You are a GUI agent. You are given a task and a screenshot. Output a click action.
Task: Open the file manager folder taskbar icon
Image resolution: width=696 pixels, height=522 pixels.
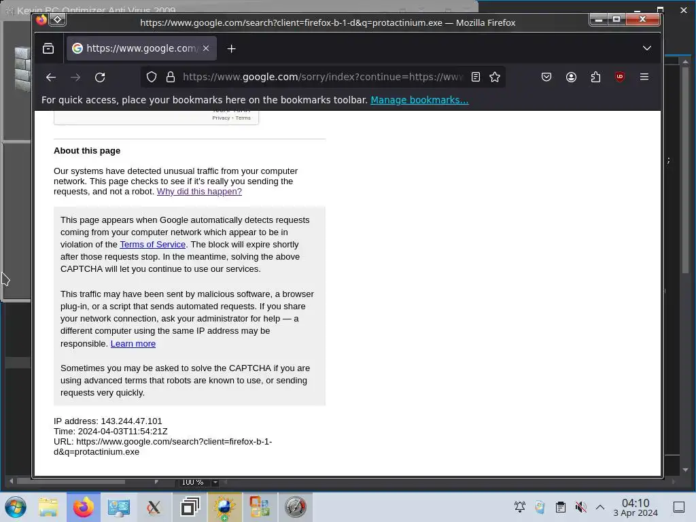(48, 507)
